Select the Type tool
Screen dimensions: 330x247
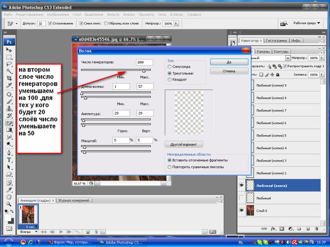point(9,160)
